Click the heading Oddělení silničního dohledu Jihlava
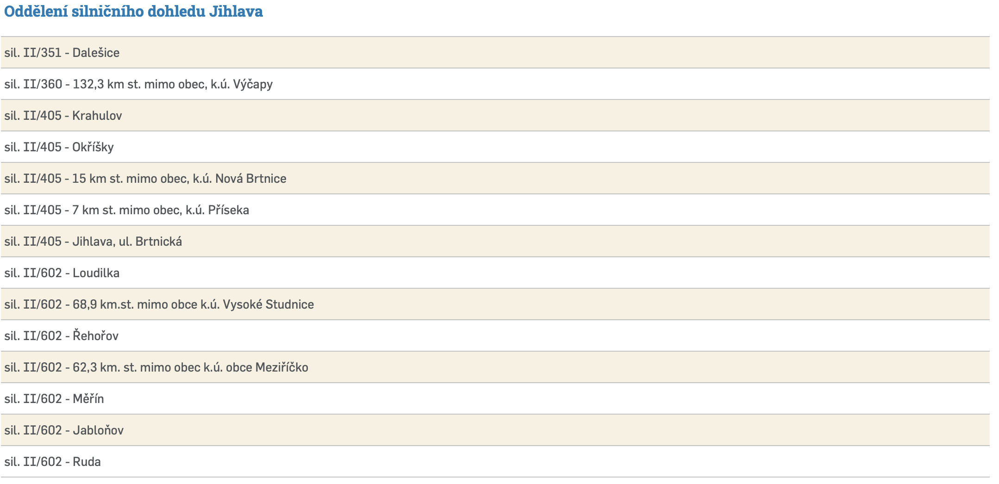This screenshot has width=999, height=484. (x=133, y=12)
